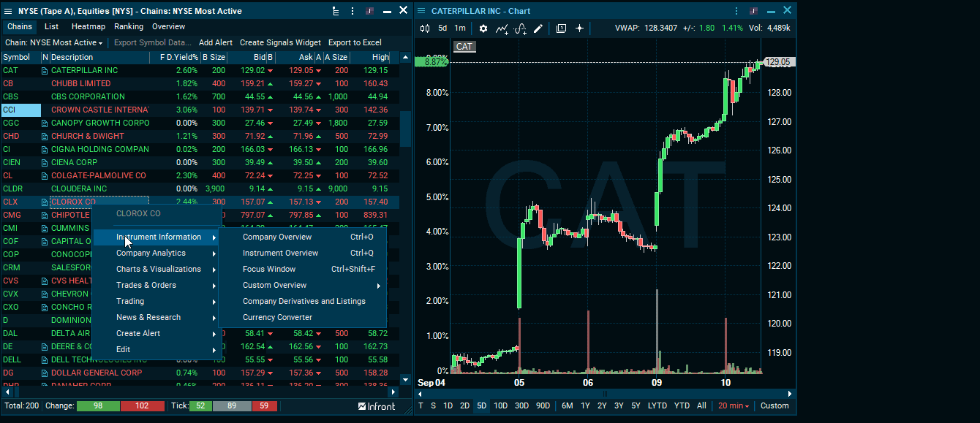Screen dimensions: 980x423
Task: Click the Add Alert button
Action: coord(216,43)
